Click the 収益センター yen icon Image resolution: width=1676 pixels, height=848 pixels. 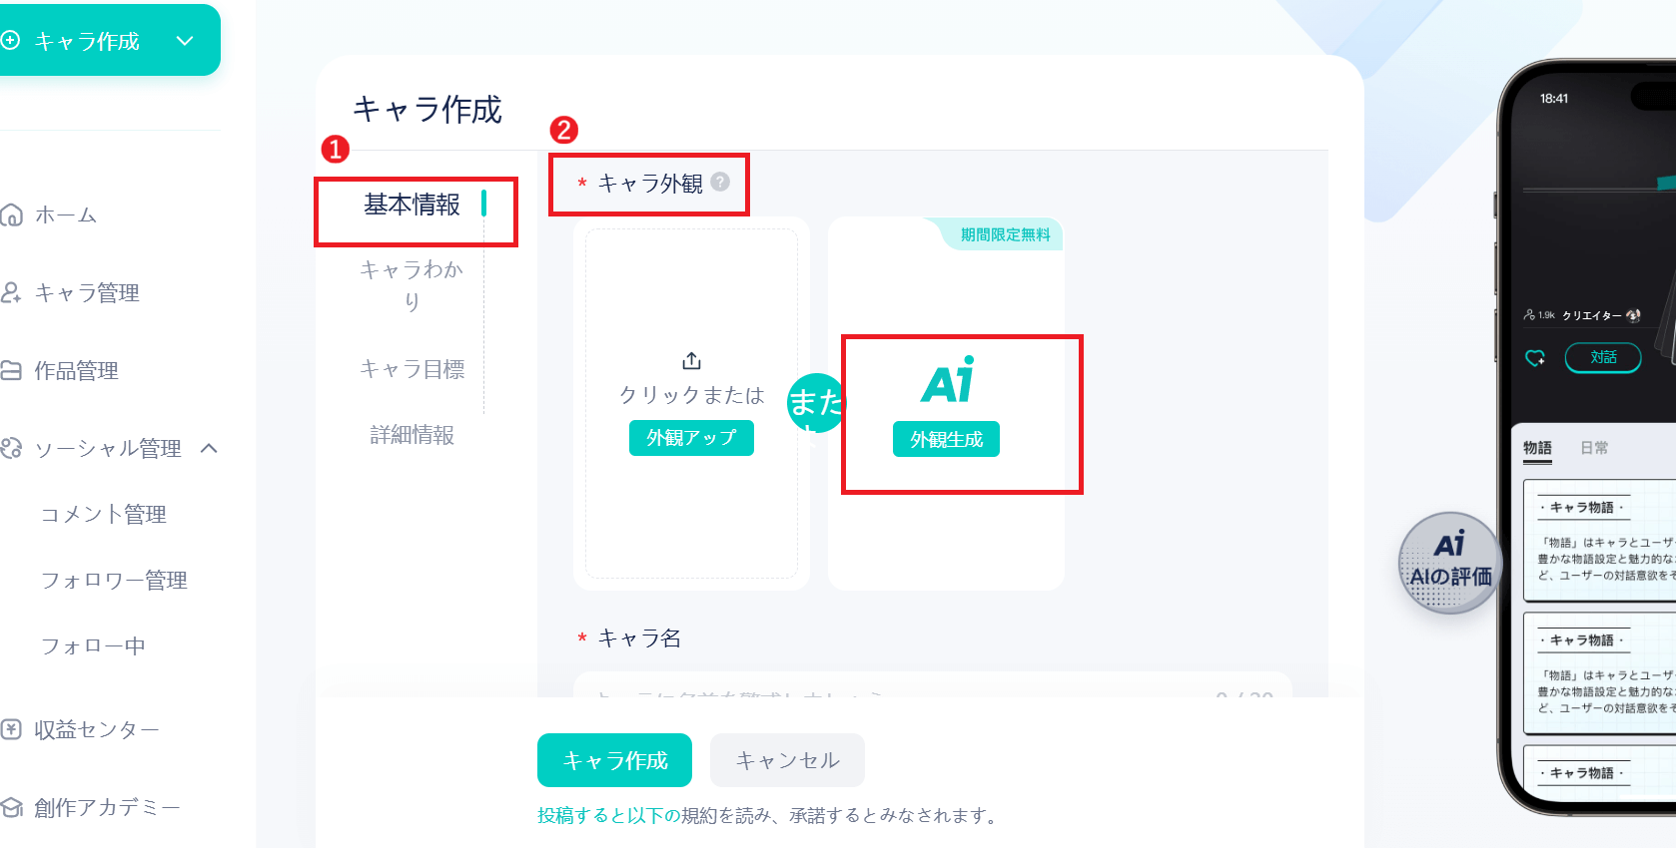click(x=11, y=729)
